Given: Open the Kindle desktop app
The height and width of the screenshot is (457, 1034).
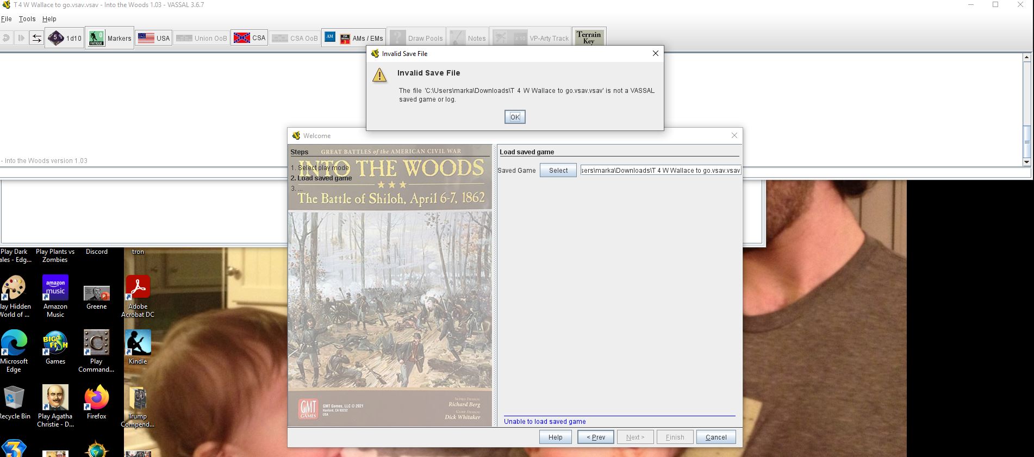Looking at the screenshot, I should (138, 347).
